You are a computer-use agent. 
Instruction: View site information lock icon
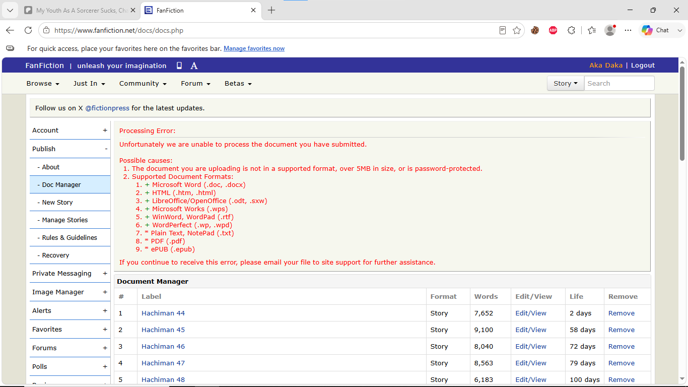tap(46, 30)
